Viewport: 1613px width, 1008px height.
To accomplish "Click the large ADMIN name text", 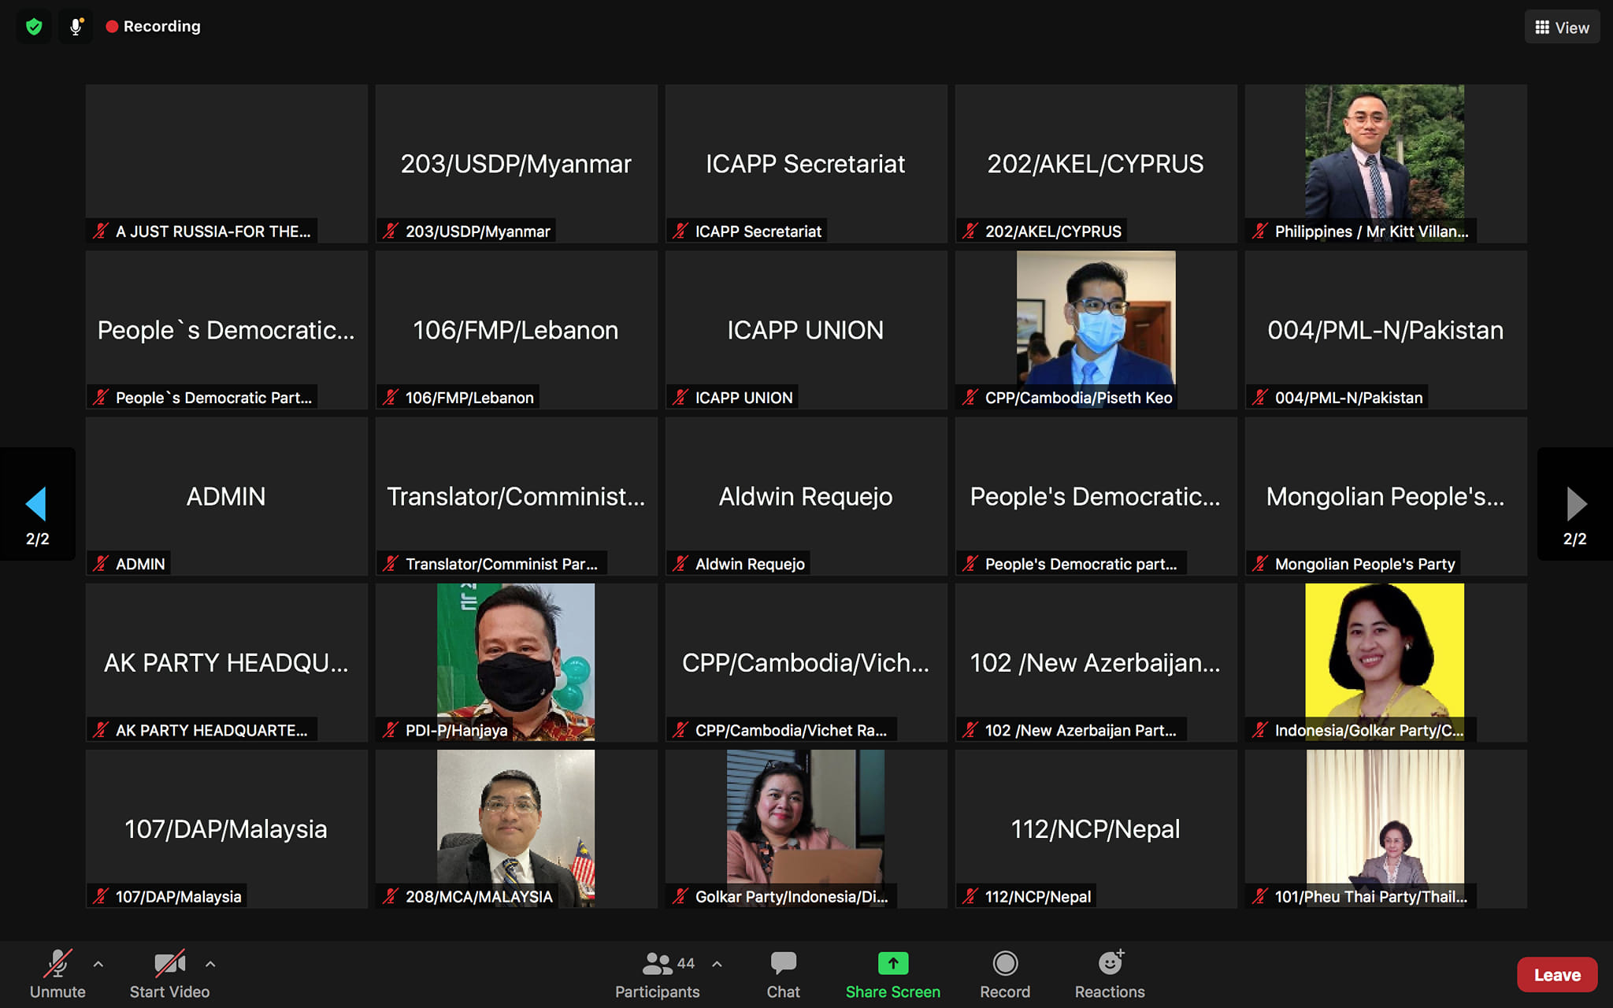I will (226, 496).
